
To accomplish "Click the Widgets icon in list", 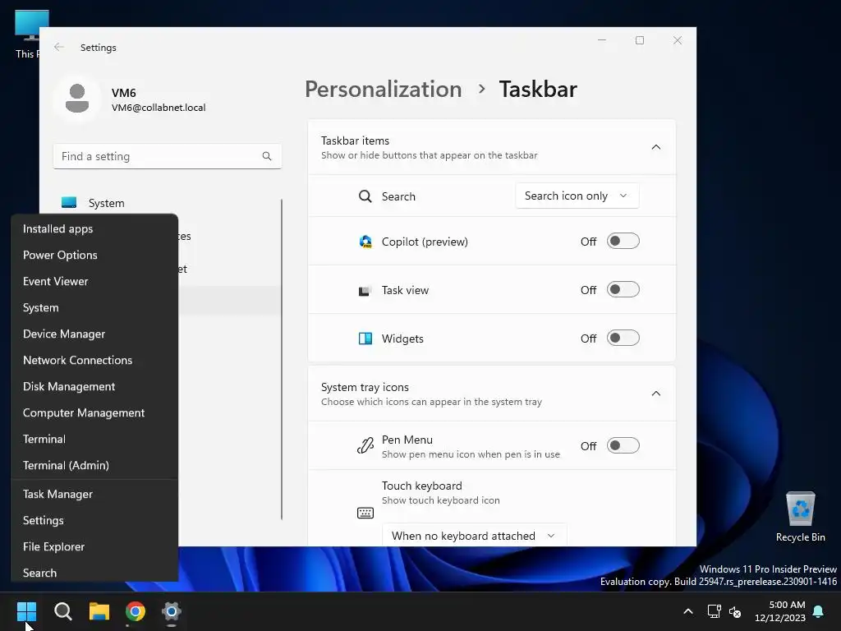I will (x=365, y=339).
